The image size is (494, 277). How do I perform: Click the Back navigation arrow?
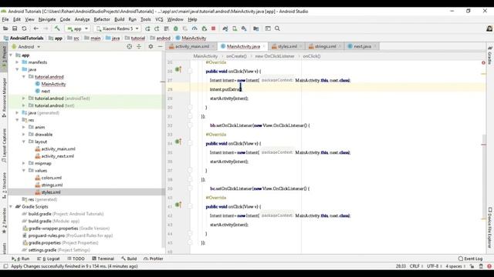[36, 28]
